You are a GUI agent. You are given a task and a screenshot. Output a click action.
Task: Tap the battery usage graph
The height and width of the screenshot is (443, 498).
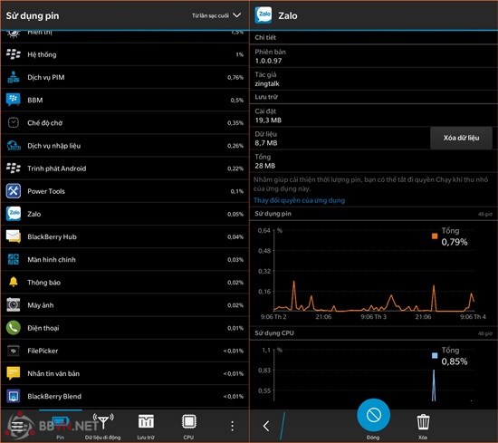point(374,271)
